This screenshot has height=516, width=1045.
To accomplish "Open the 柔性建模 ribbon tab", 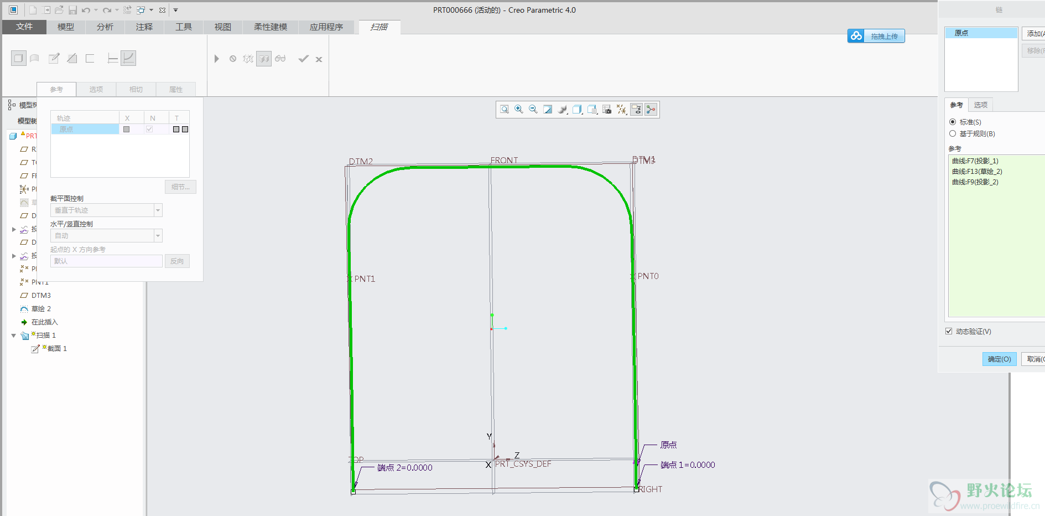I will click(271, 27).
